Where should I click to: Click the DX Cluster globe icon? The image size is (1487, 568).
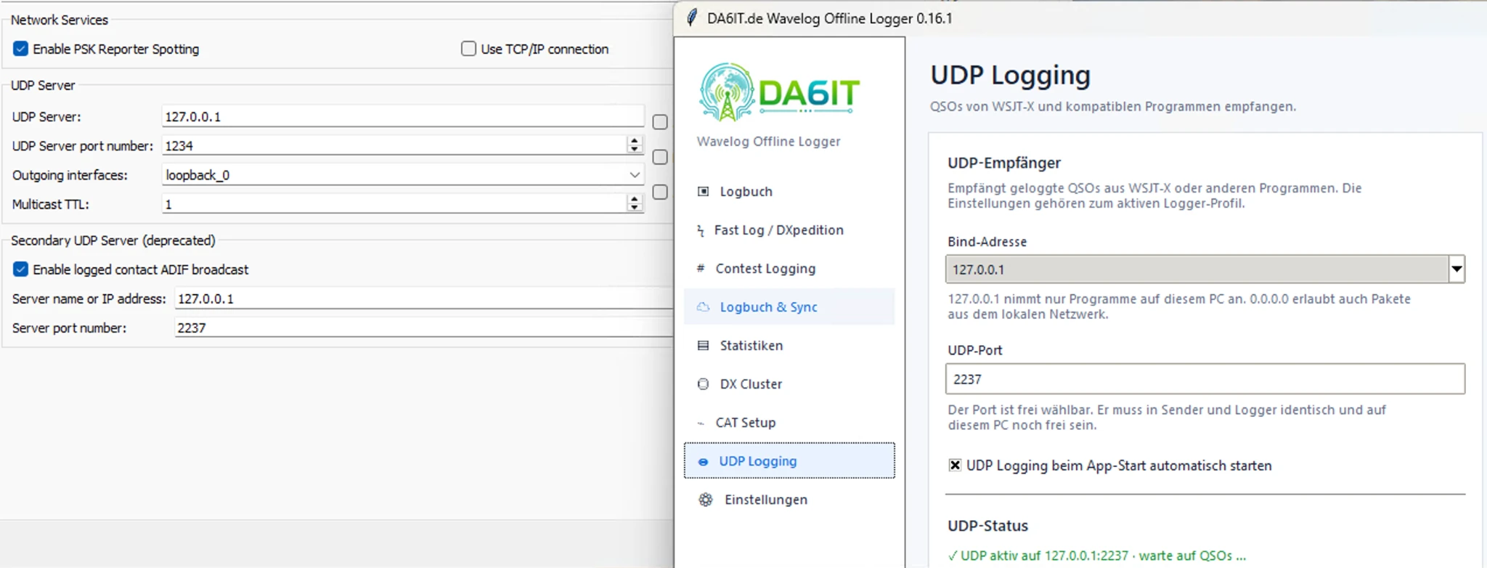coord(703,384)
